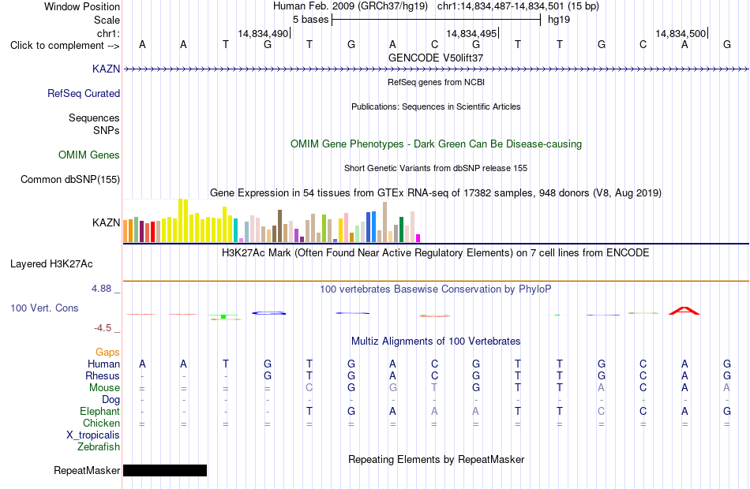
Task: Click the '5 bases' scale bar
Action: (436, 20)
